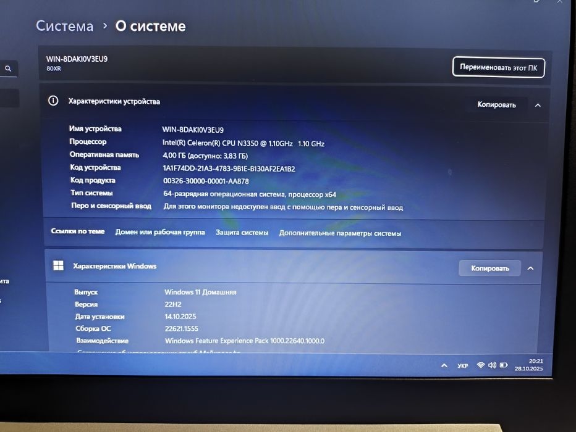The width and height of the screenshot is (576, 432).
Task: Select OS build 22621.1555
Action: 182,328
